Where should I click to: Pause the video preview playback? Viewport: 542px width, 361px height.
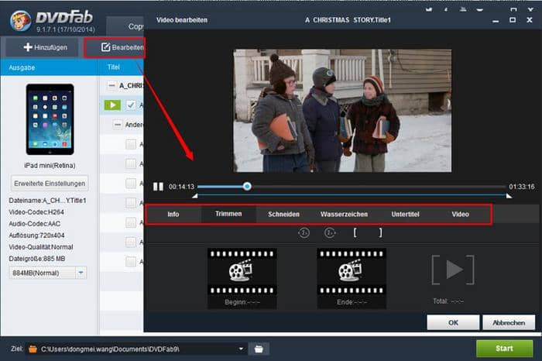tap(158, 187)
